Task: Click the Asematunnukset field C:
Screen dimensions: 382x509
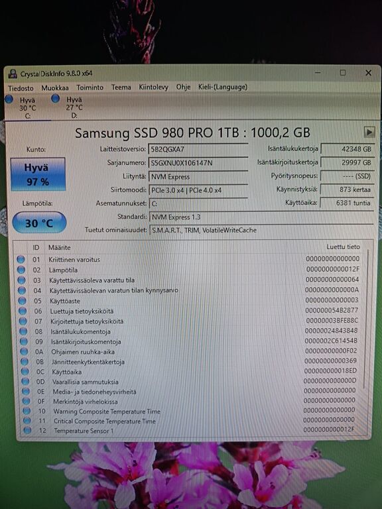Action: [x=198, y=204]
